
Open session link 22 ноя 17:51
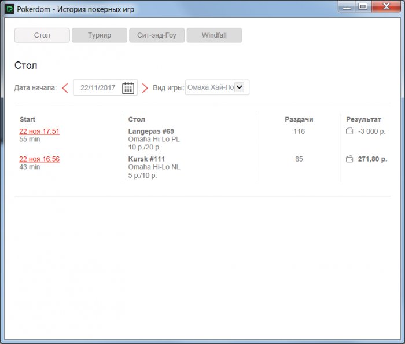(39, 131)
